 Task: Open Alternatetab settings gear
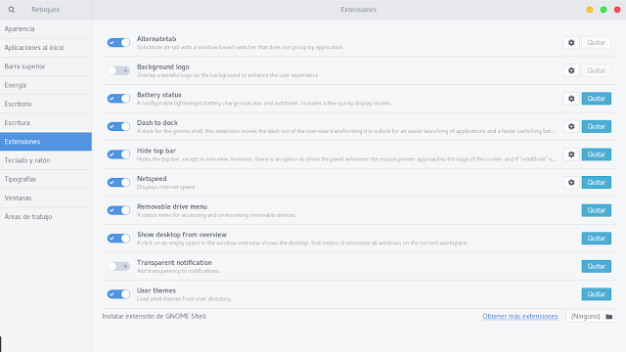pyautogui.click(x=571, y=43)
